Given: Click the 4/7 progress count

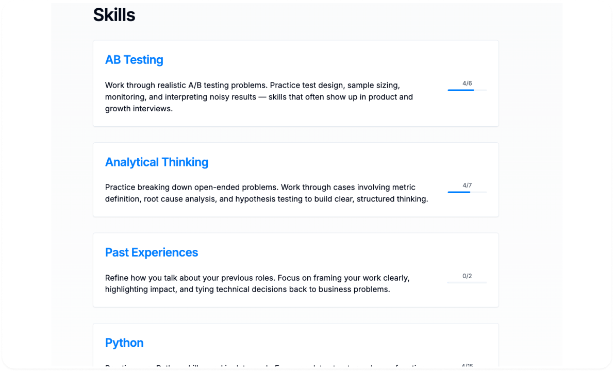Looking at the screenshot, I should click(467, 185).
